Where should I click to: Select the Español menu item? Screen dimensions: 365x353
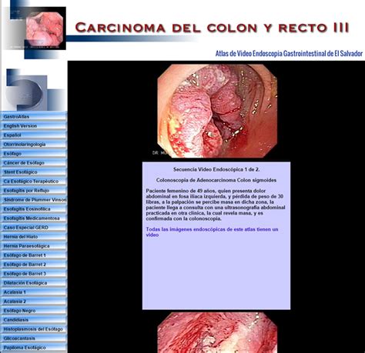(34, 135)
